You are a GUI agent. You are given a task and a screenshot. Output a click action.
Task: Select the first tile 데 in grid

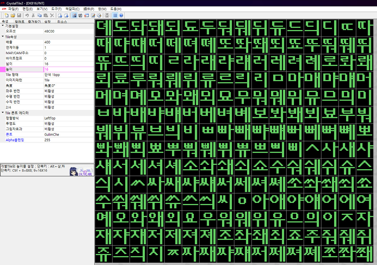pyautogui.click(x=104, y=28)
